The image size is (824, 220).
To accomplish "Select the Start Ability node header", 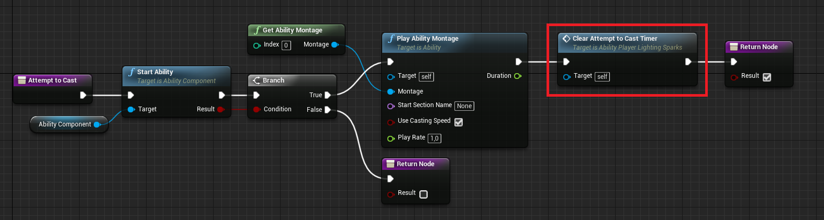I will click(155, 72).
